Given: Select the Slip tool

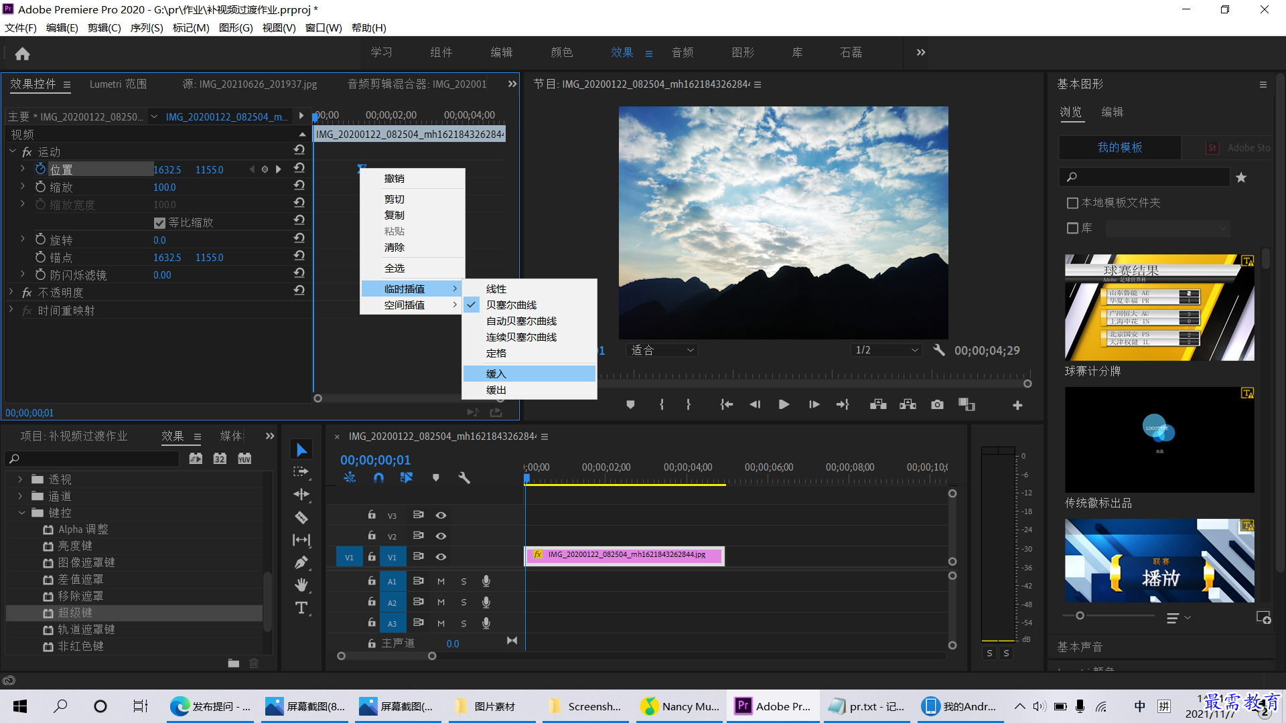Looking at the screenshot, I should [301, 540].
